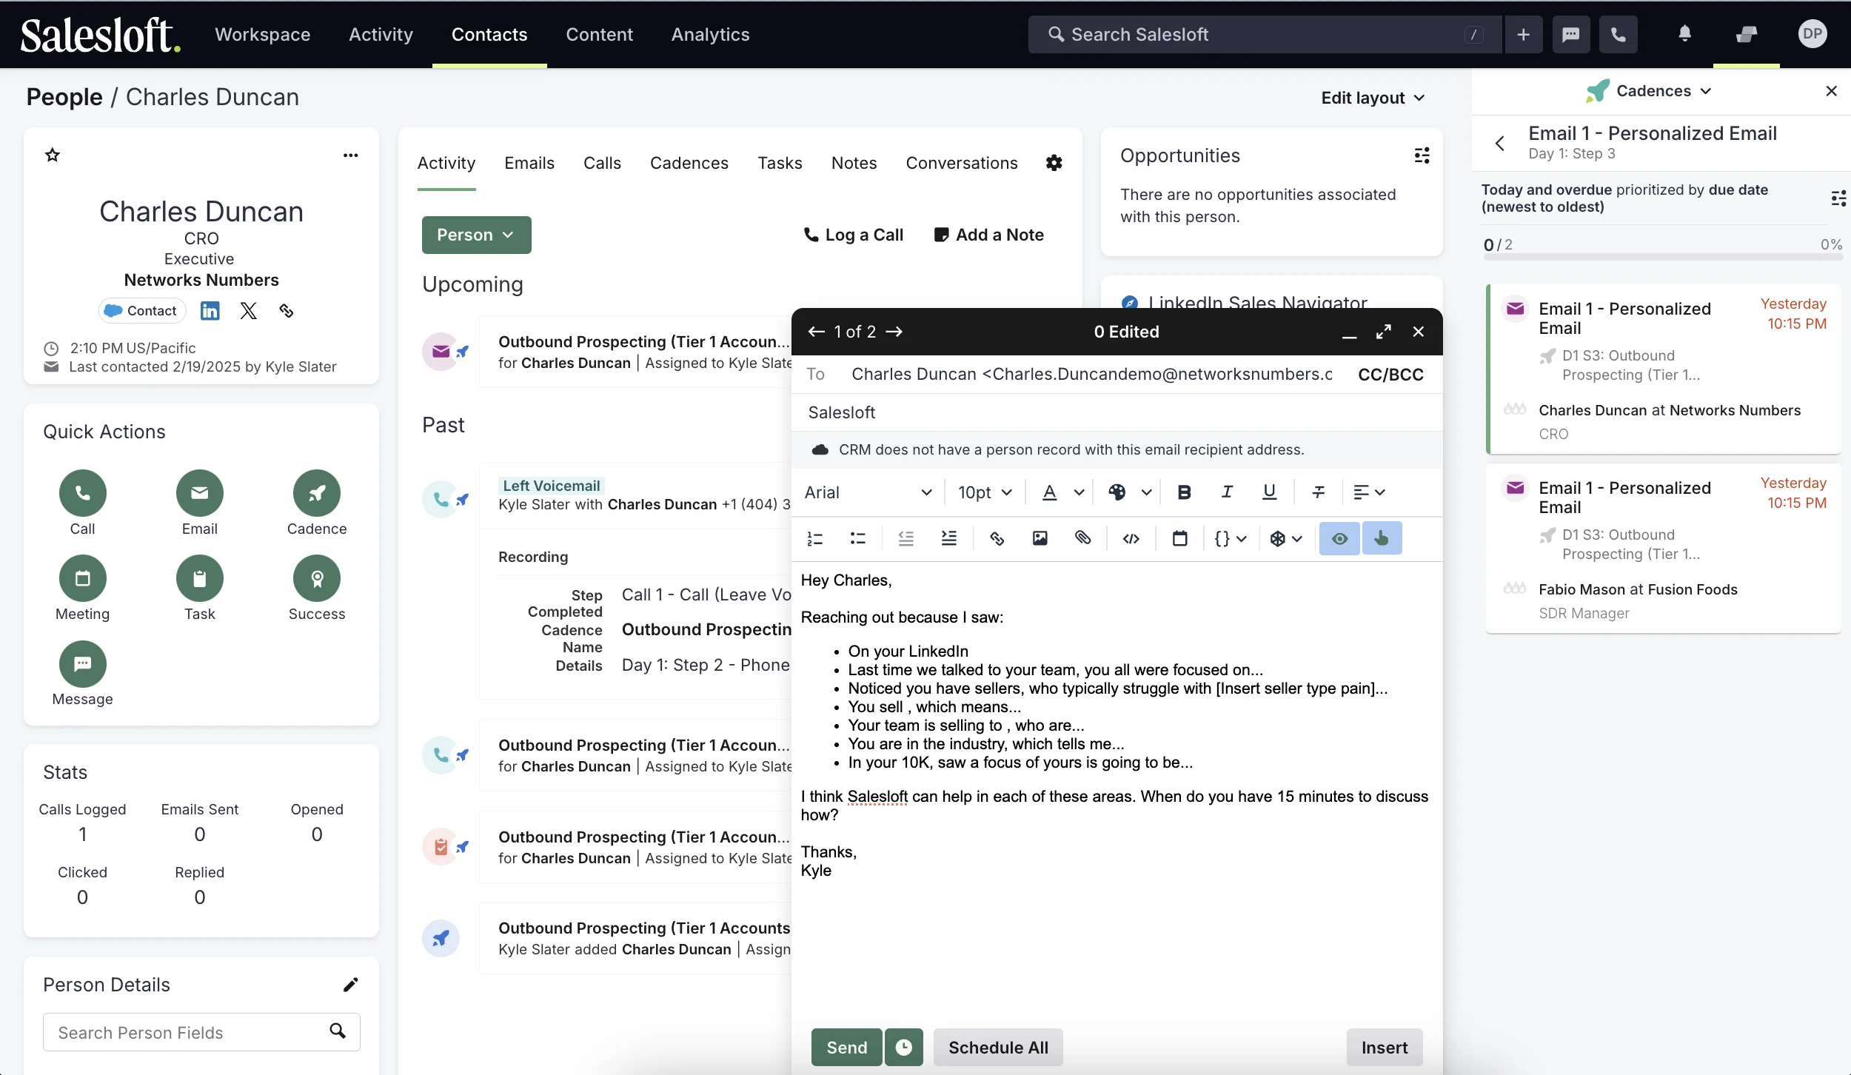Open the Content navigation item
This screenshot has width=1851, height=1075.
pyautogui.click(x=600, y=34)
